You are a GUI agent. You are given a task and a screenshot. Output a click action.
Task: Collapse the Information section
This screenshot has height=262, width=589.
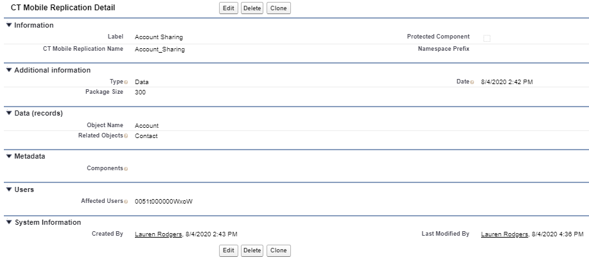pos(8,25)
